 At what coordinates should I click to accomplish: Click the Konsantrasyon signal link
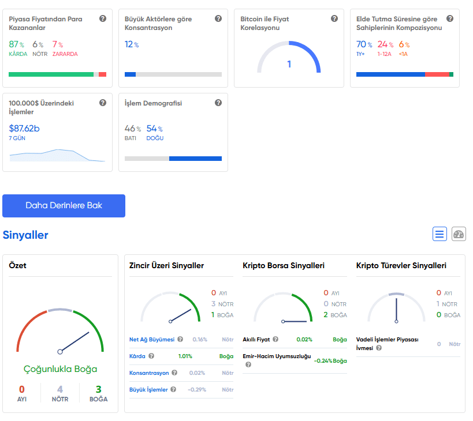pyautogui.click(x=149, y=373)
